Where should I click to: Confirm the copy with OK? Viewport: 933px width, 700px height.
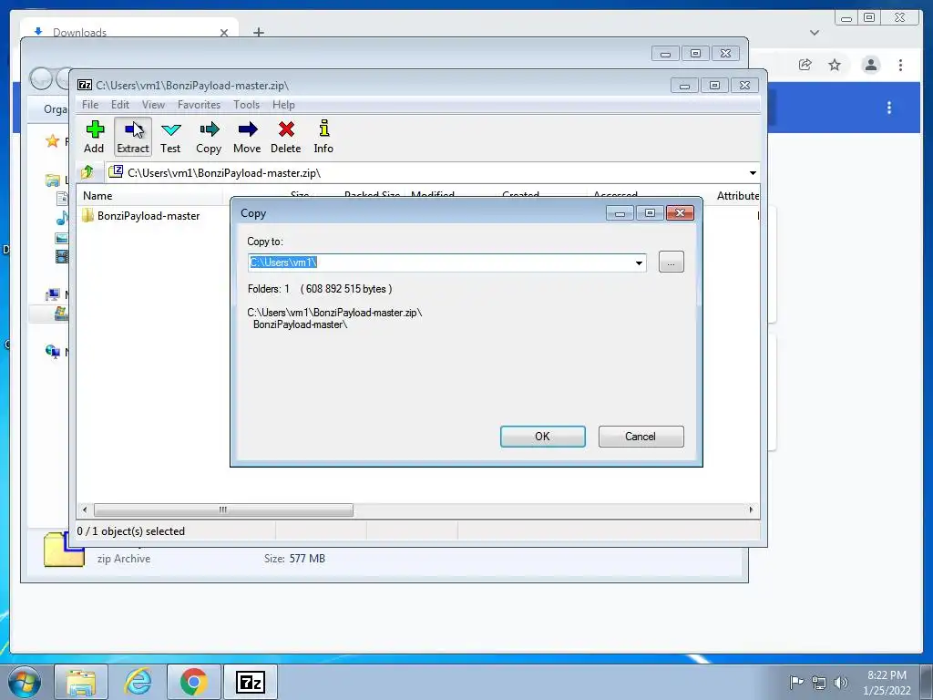543,437
